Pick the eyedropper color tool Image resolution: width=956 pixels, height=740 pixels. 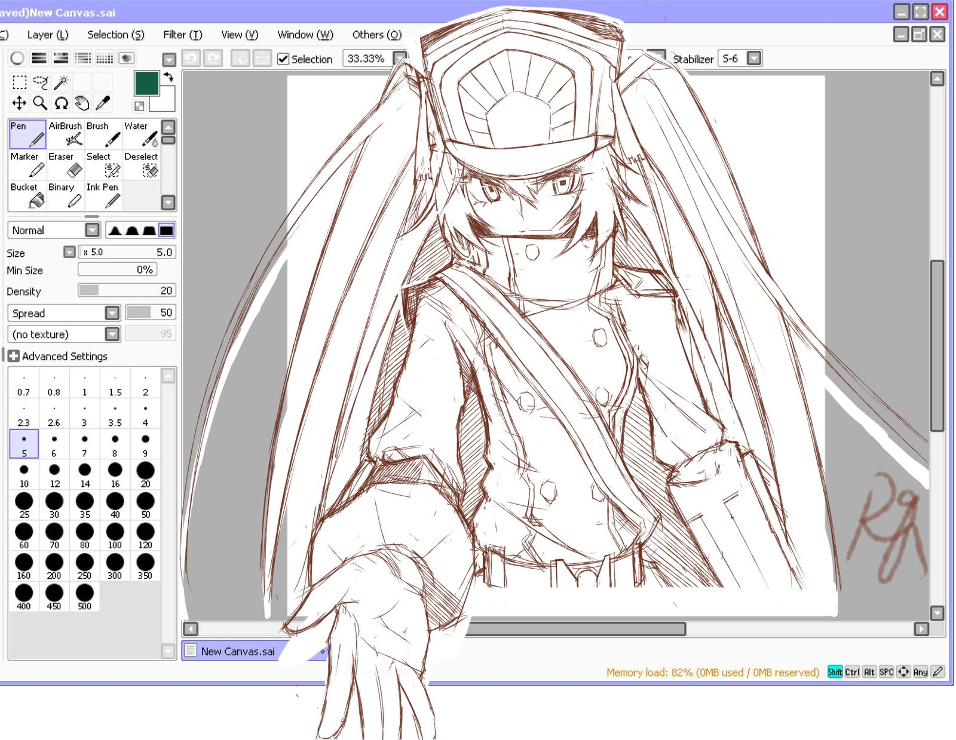[103, 103]
